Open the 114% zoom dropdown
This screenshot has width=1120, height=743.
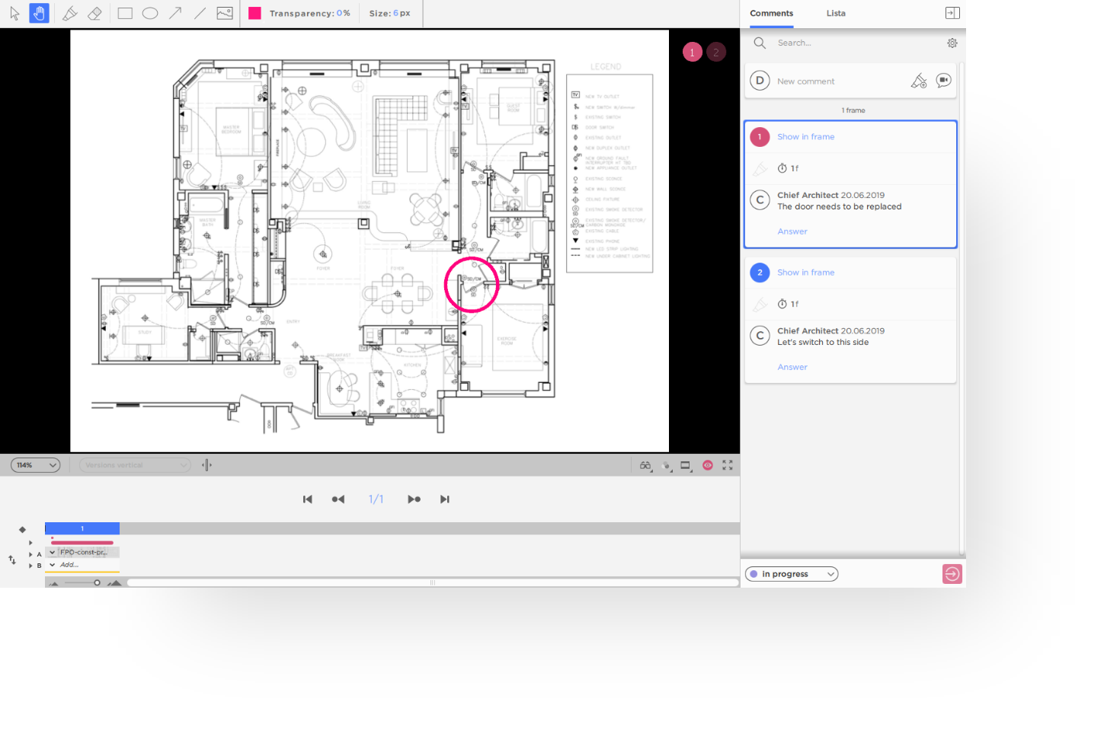[36, 465]
